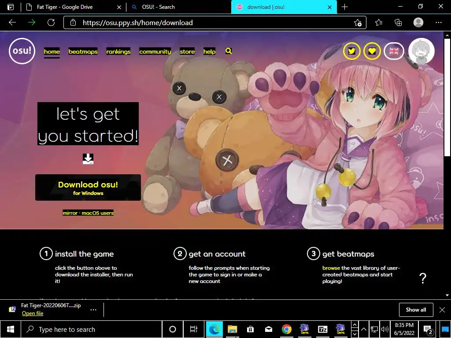Click the mirror download link
The image size is (451, 338).
70,213
